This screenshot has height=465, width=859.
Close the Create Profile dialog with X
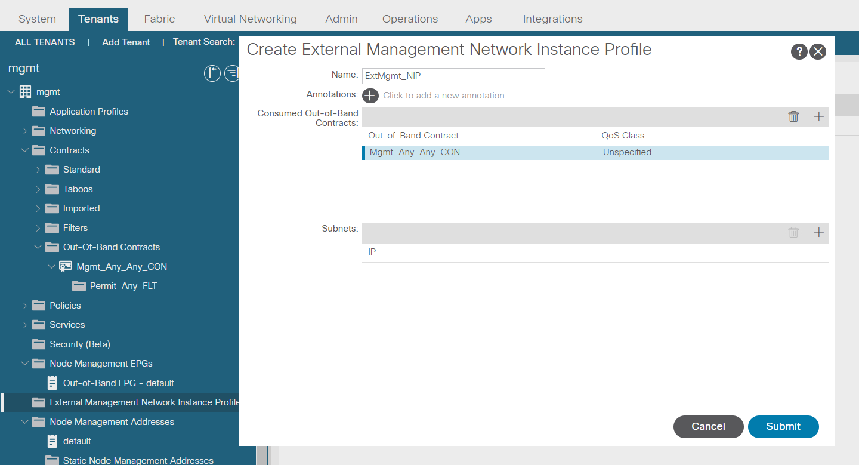coord(818,51)
